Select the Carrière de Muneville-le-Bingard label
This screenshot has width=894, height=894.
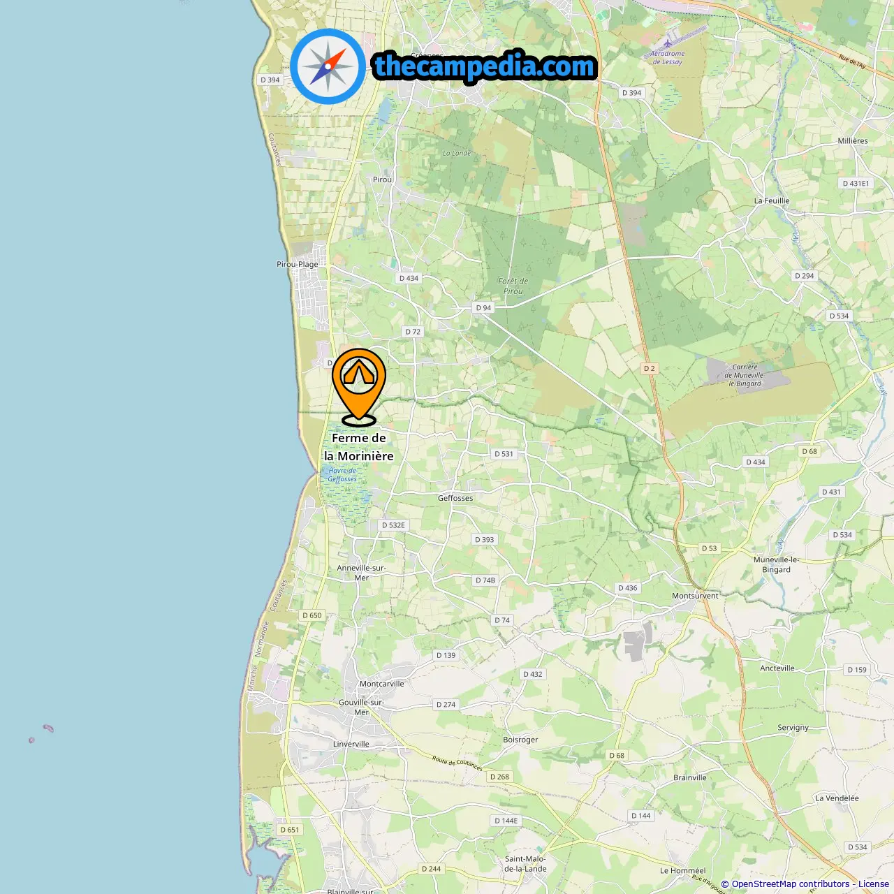pos(745,375)
